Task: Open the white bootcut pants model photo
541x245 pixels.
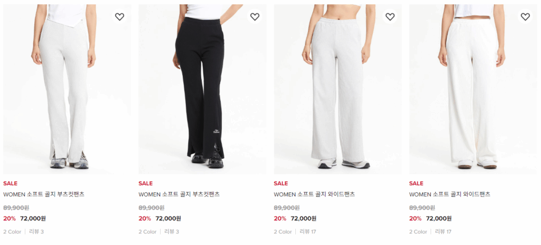Action: tap(67, 89)
